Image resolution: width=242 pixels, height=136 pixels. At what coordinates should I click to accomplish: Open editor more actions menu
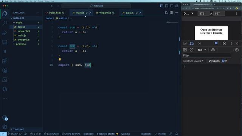coord(177,12)
